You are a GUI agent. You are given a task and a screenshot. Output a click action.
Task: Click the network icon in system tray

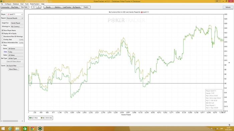point(215,129)
